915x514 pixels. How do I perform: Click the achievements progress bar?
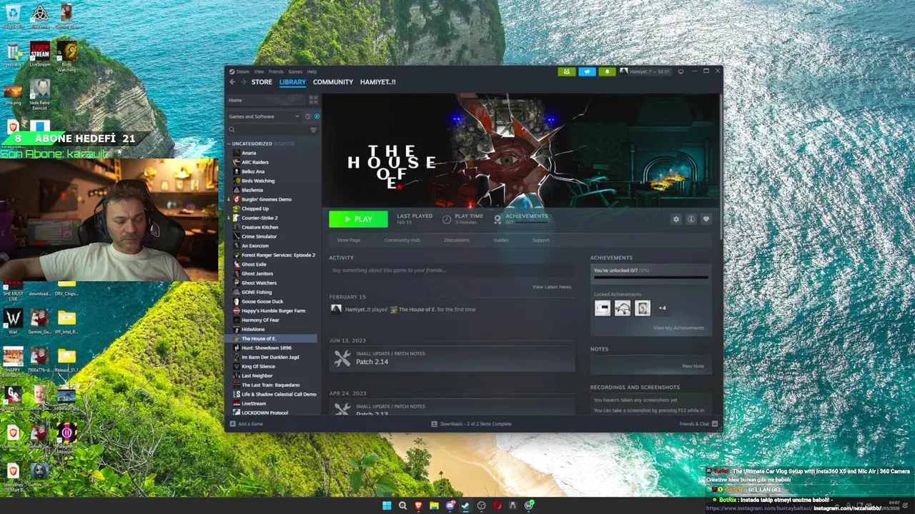pos(651,278)
